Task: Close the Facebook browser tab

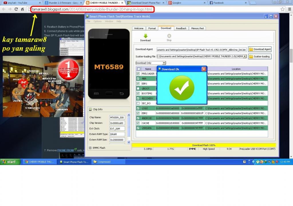Action: (246, 3)
